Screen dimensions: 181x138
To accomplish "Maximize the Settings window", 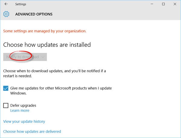I will tap(163, 4).
